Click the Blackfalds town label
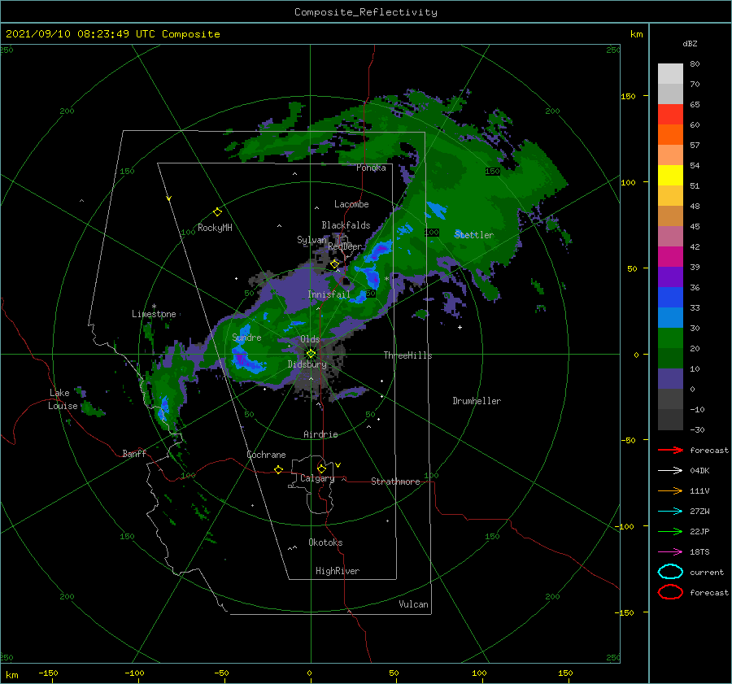The width and height of the screenshot is (732, 684). [346, 225]
